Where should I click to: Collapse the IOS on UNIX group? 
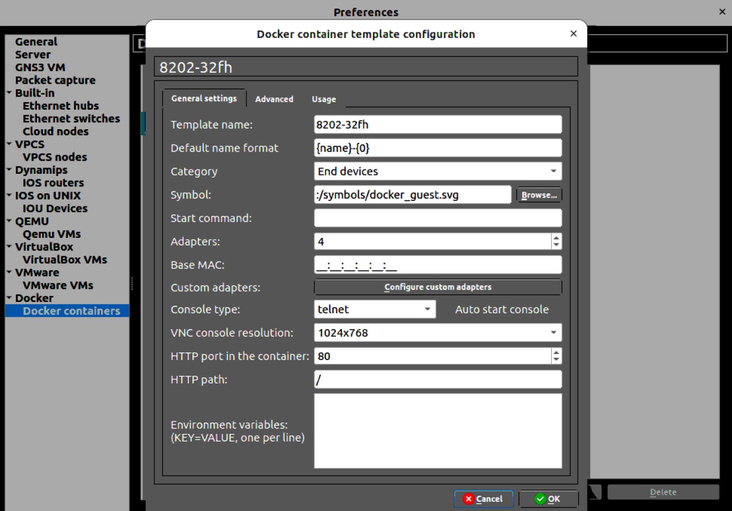pyautogui.click(x=9, y=195)
